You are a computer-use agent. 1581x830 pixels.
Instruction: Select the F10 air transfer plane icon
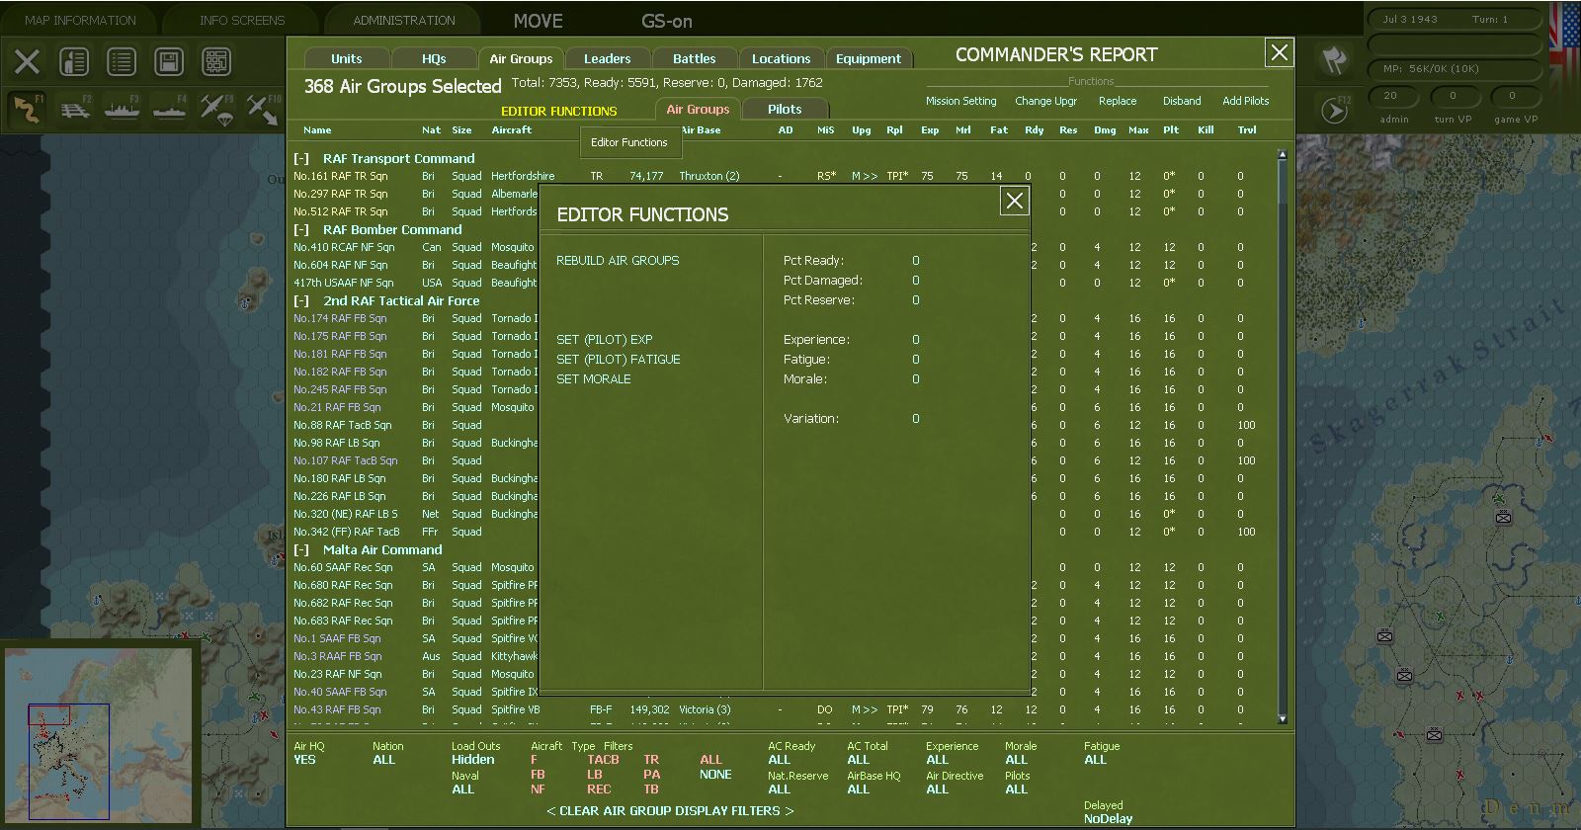click(x=264, y=109)
